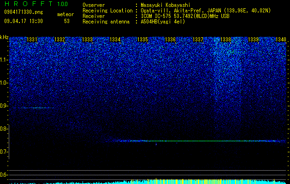Click the 1334 time marker
290x184 pixels.
tap(115, 40)
